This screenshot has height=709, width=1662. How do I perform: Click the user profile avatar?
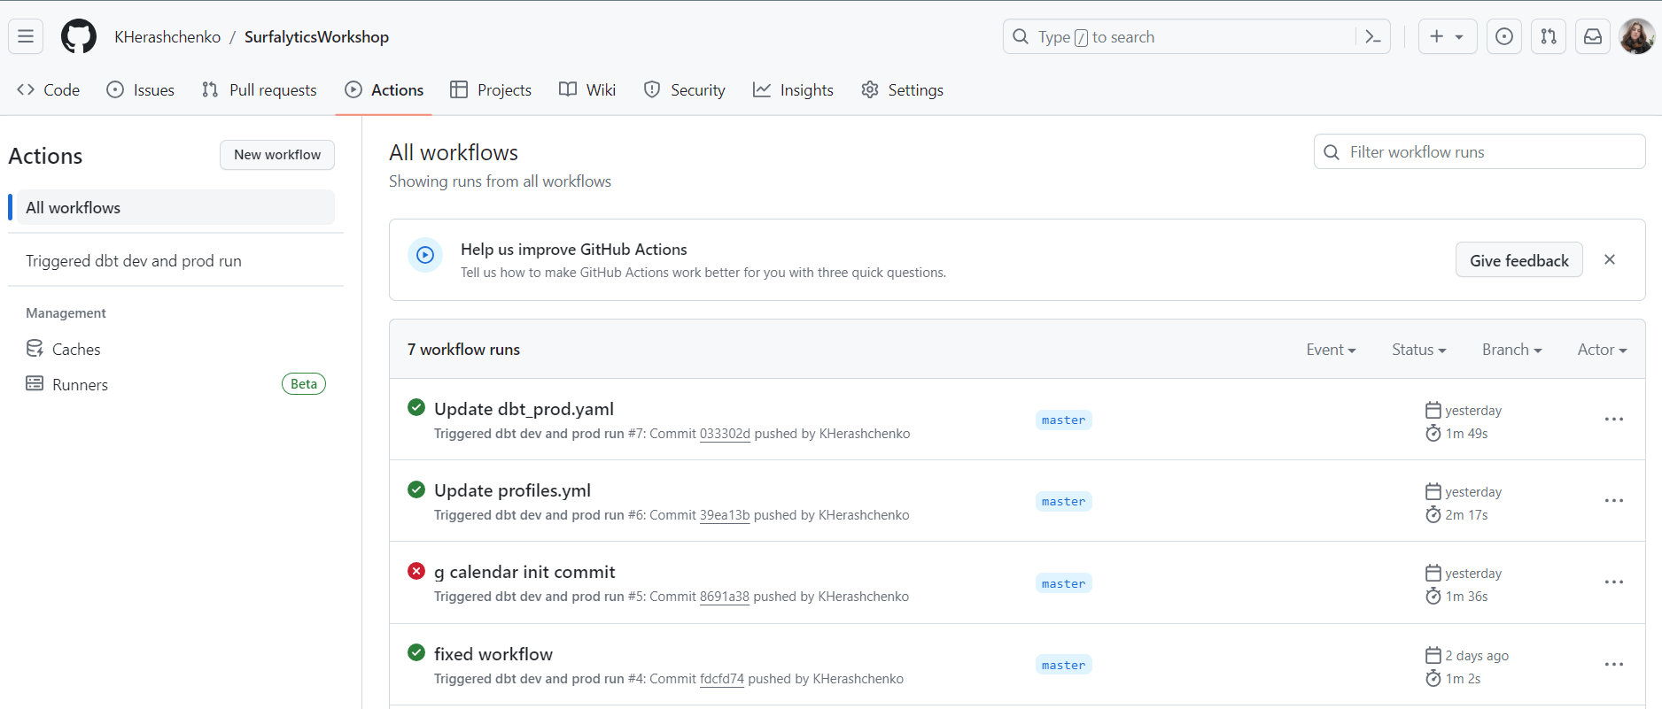point(1635,36)
